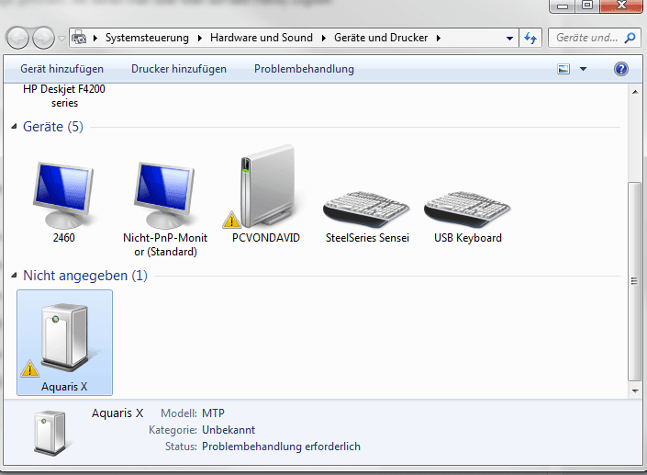Click the SteelSeries Sensei name label

(367, 238)
